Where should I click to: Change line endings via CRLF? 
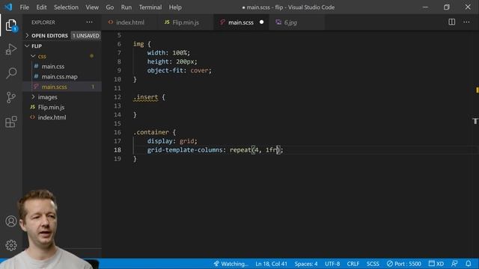353,264
